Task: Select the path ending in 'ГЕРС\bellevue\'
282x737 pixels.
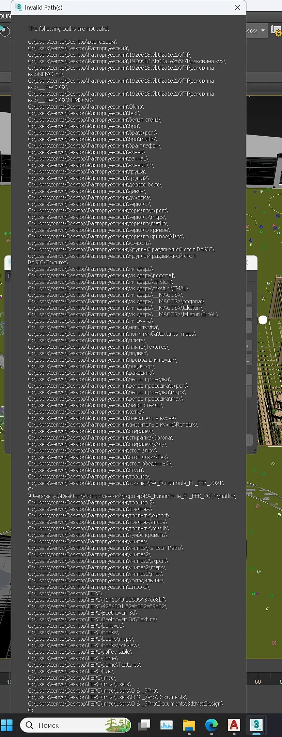Action: [76, 626]
